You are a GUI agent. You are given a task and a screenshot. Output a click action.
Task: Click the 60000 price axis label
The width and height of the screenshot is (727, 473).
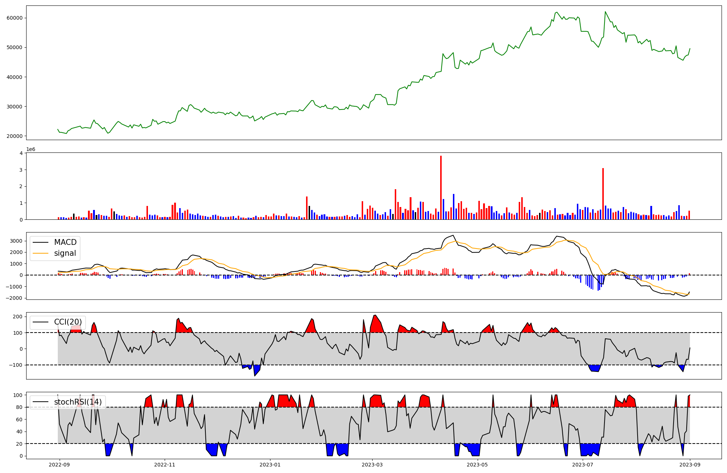point(15,18)
